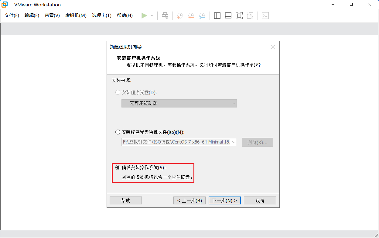Screen dimensions: 379x238
Task: Click the console view terminal icon
Action: pos(265,15)
